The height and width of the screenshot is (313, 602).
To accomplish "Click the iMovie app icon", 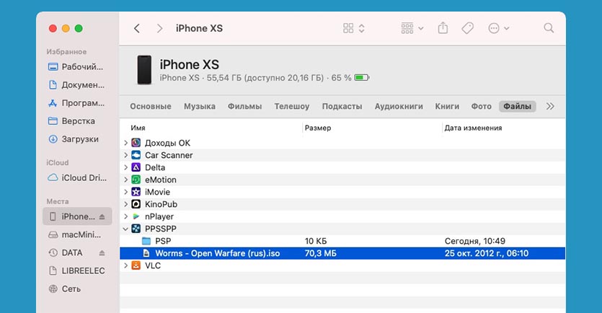I will point(136,192).
